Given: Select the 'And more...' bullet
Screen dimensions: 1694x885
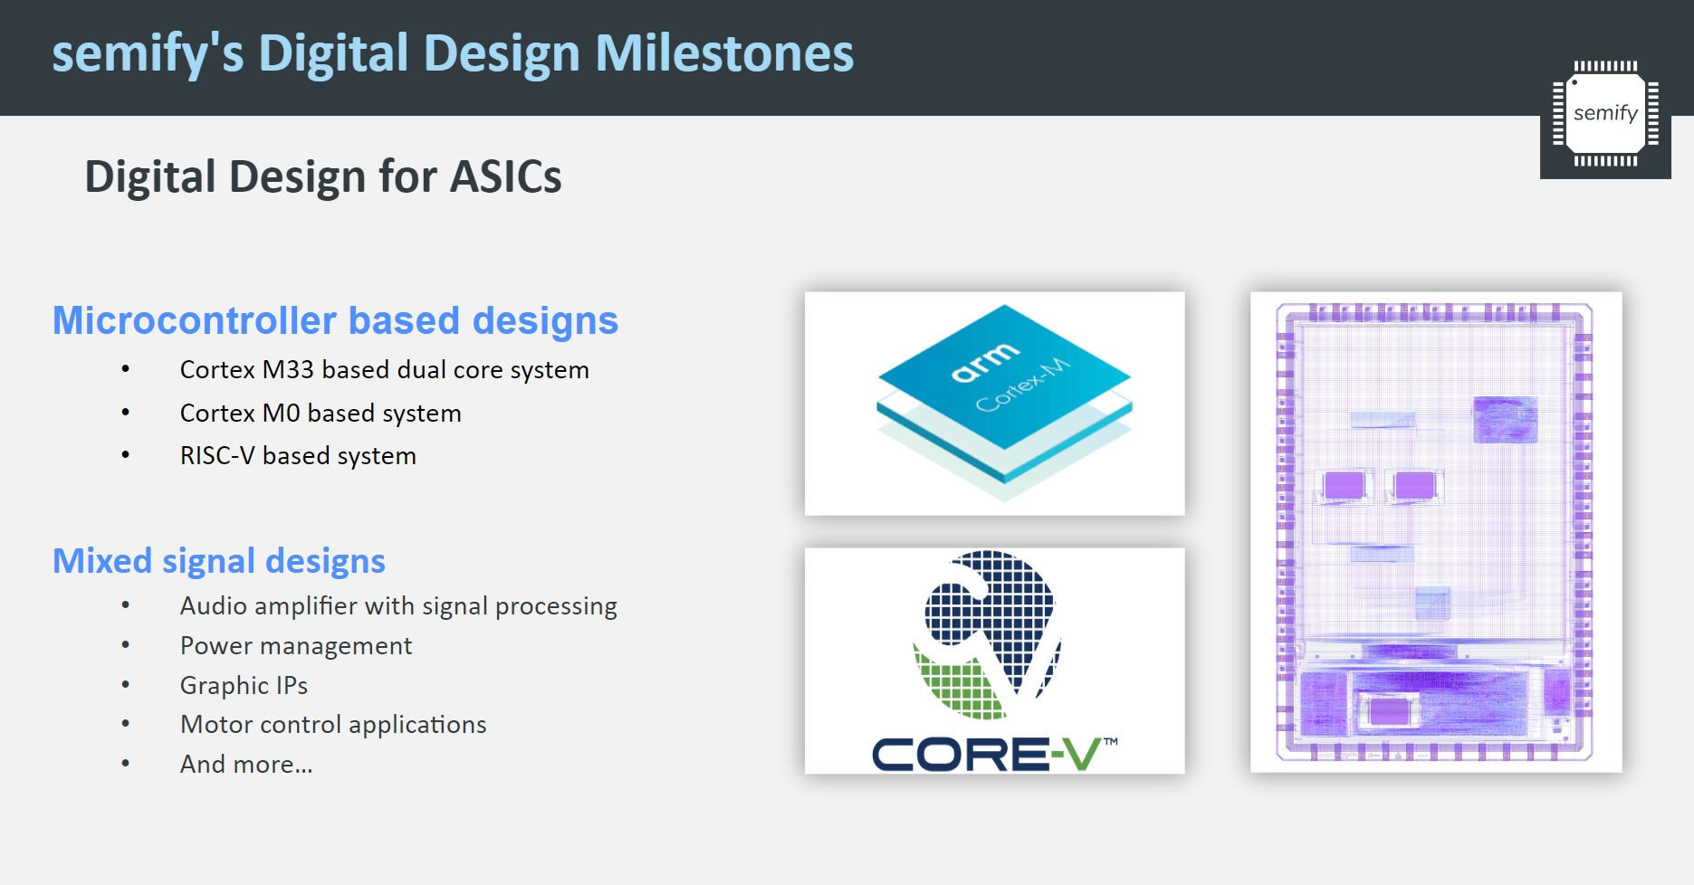Looking at the screenshot, I should 246,765.
